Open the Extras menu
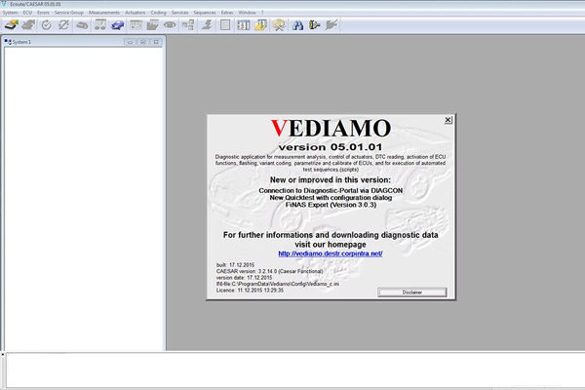This screenshot has height=390, width=585. tap(227, 12)
